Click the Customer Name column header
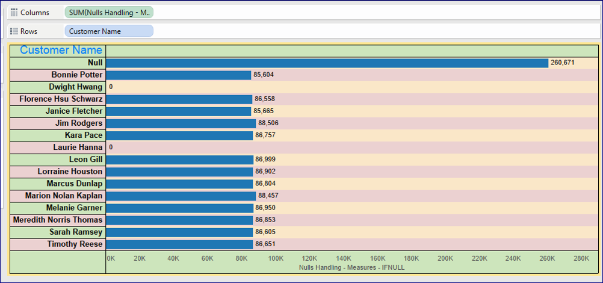The height and width of the screenshot is (283, 603). 61,51
